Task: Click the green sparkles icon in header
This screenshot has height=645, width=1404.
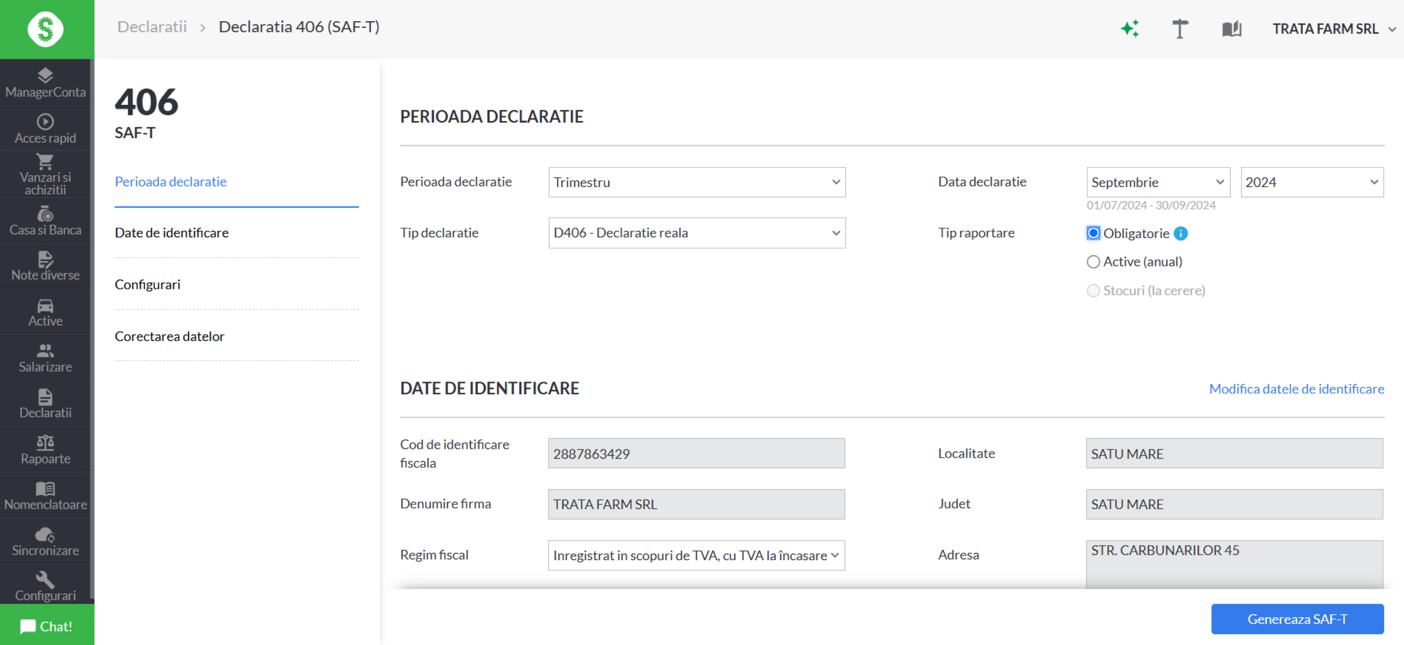Action: (1130, 28)
